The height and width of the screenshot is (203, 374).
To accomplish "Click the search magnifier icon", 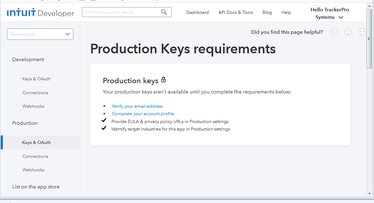I will [164, 12].
